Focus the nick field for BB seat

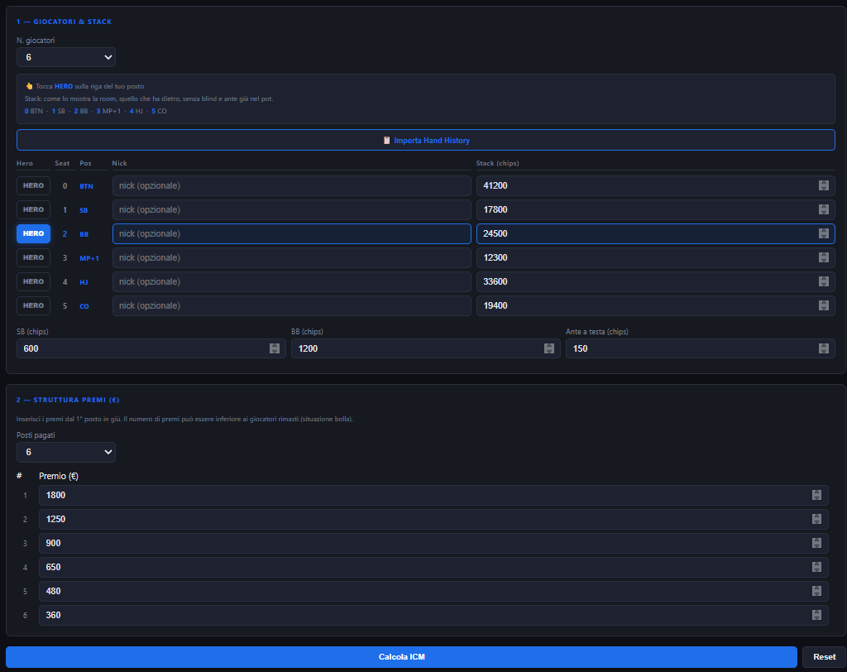(292, 233)
